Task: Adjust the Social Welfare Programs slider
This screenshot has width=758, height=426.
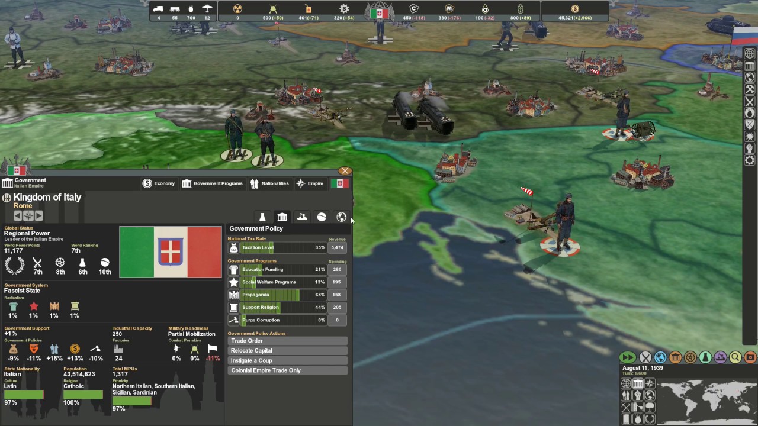Action: (x=284, y=282)
